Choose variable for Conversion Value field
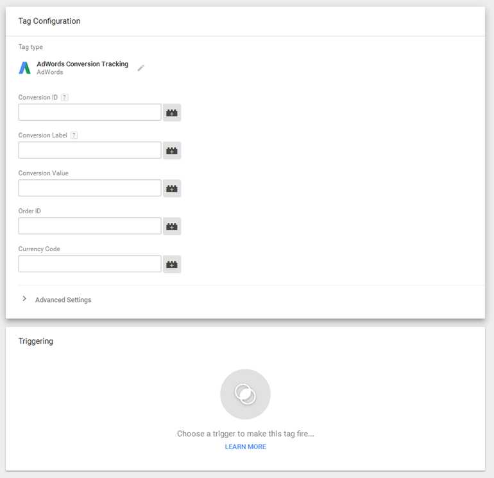This screenshot has height=478, width=494. pyautogui.click(x=172, y=188)
